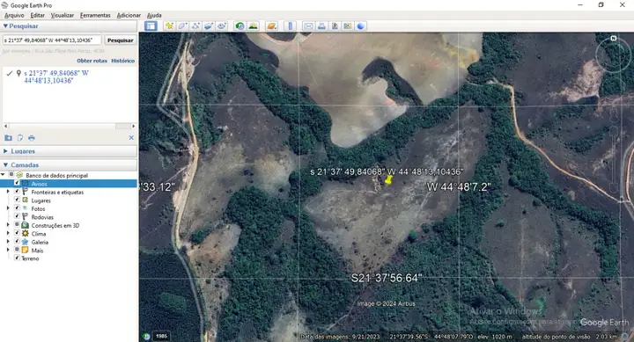Disable the Terreno layer checkbox
This screenshot has height=342, width=634.
[17, 258]
